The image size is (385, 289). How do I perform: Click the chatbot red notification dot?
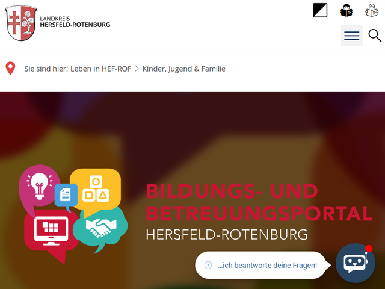pos(369,249)
